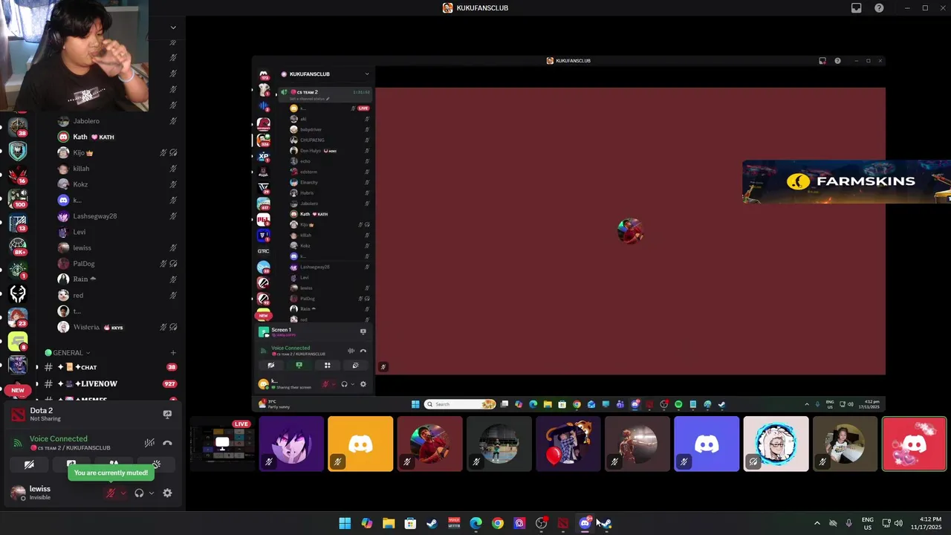The height and width of the screenshot is (535, 951).
Task: Open server with 100 badge in sidebar
Action: click(x=18, y=198)
